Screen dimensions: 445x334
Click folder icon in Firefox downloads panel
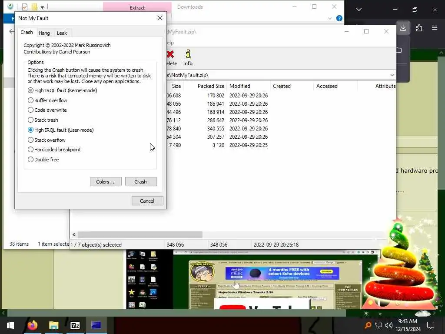pyautogui.click(x=399, y=50)
